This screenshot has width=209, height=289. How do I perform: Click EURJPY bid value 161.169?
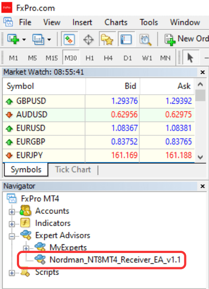click(x=124, y=155)
